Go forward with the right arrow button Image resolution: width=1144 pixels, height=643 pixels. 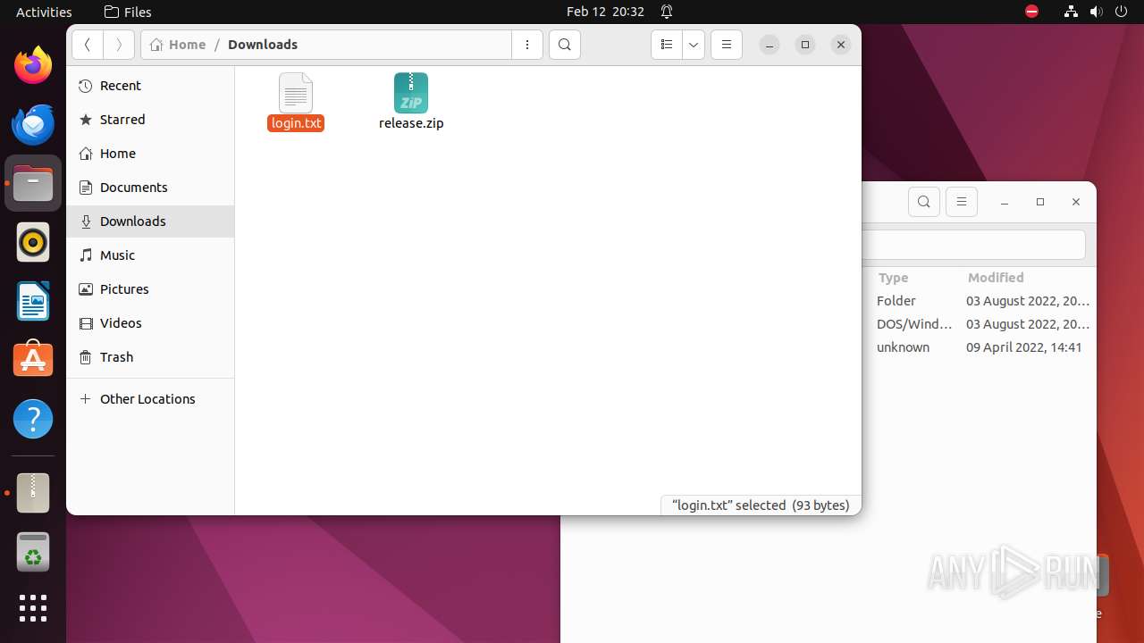tap(119, 45)
